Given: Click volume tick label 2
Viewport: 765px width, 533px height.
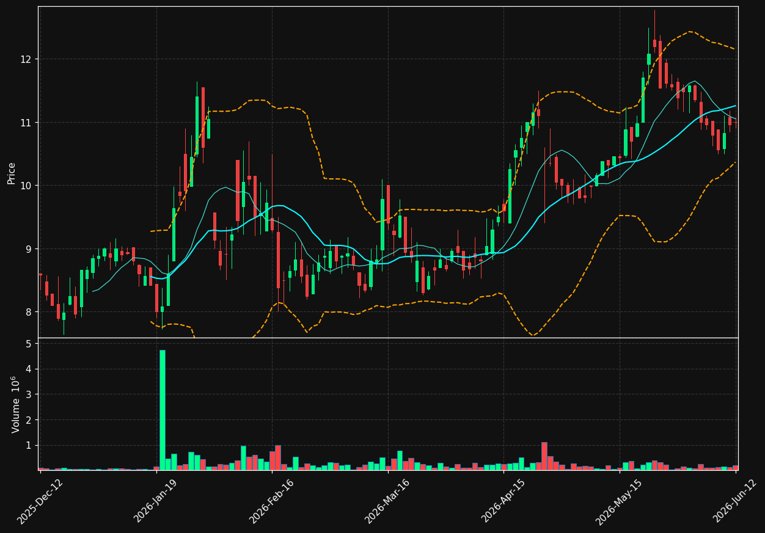Looking at the screenshot, I should (x=29, y=420).
